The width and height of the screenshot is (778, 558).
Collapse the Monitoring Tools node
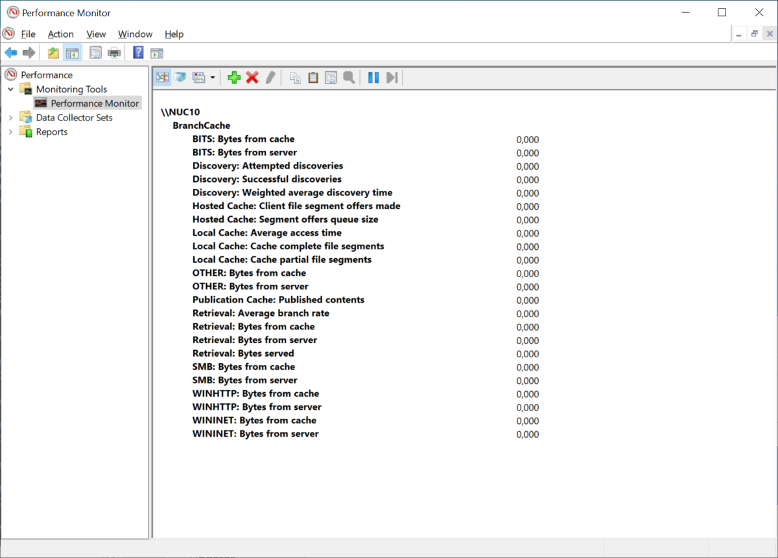point(10,89)
